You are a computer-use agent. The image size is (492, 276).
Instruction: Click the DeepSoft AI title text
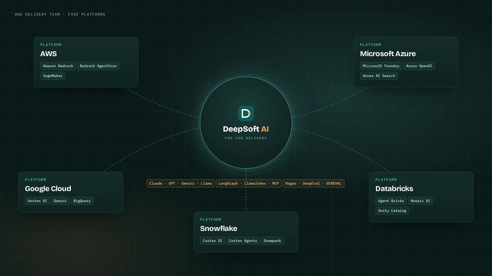(246, 129)
